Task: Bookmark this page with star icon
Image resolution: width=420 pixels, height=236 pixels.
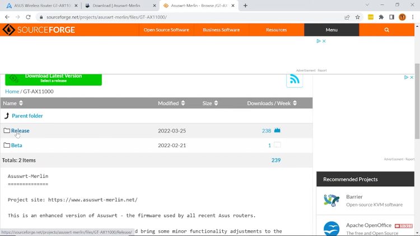Action: [358, 17]
